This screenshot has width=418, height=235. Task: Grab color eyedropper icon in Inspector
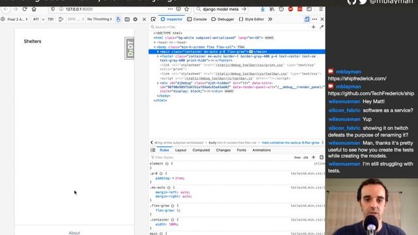321,27
